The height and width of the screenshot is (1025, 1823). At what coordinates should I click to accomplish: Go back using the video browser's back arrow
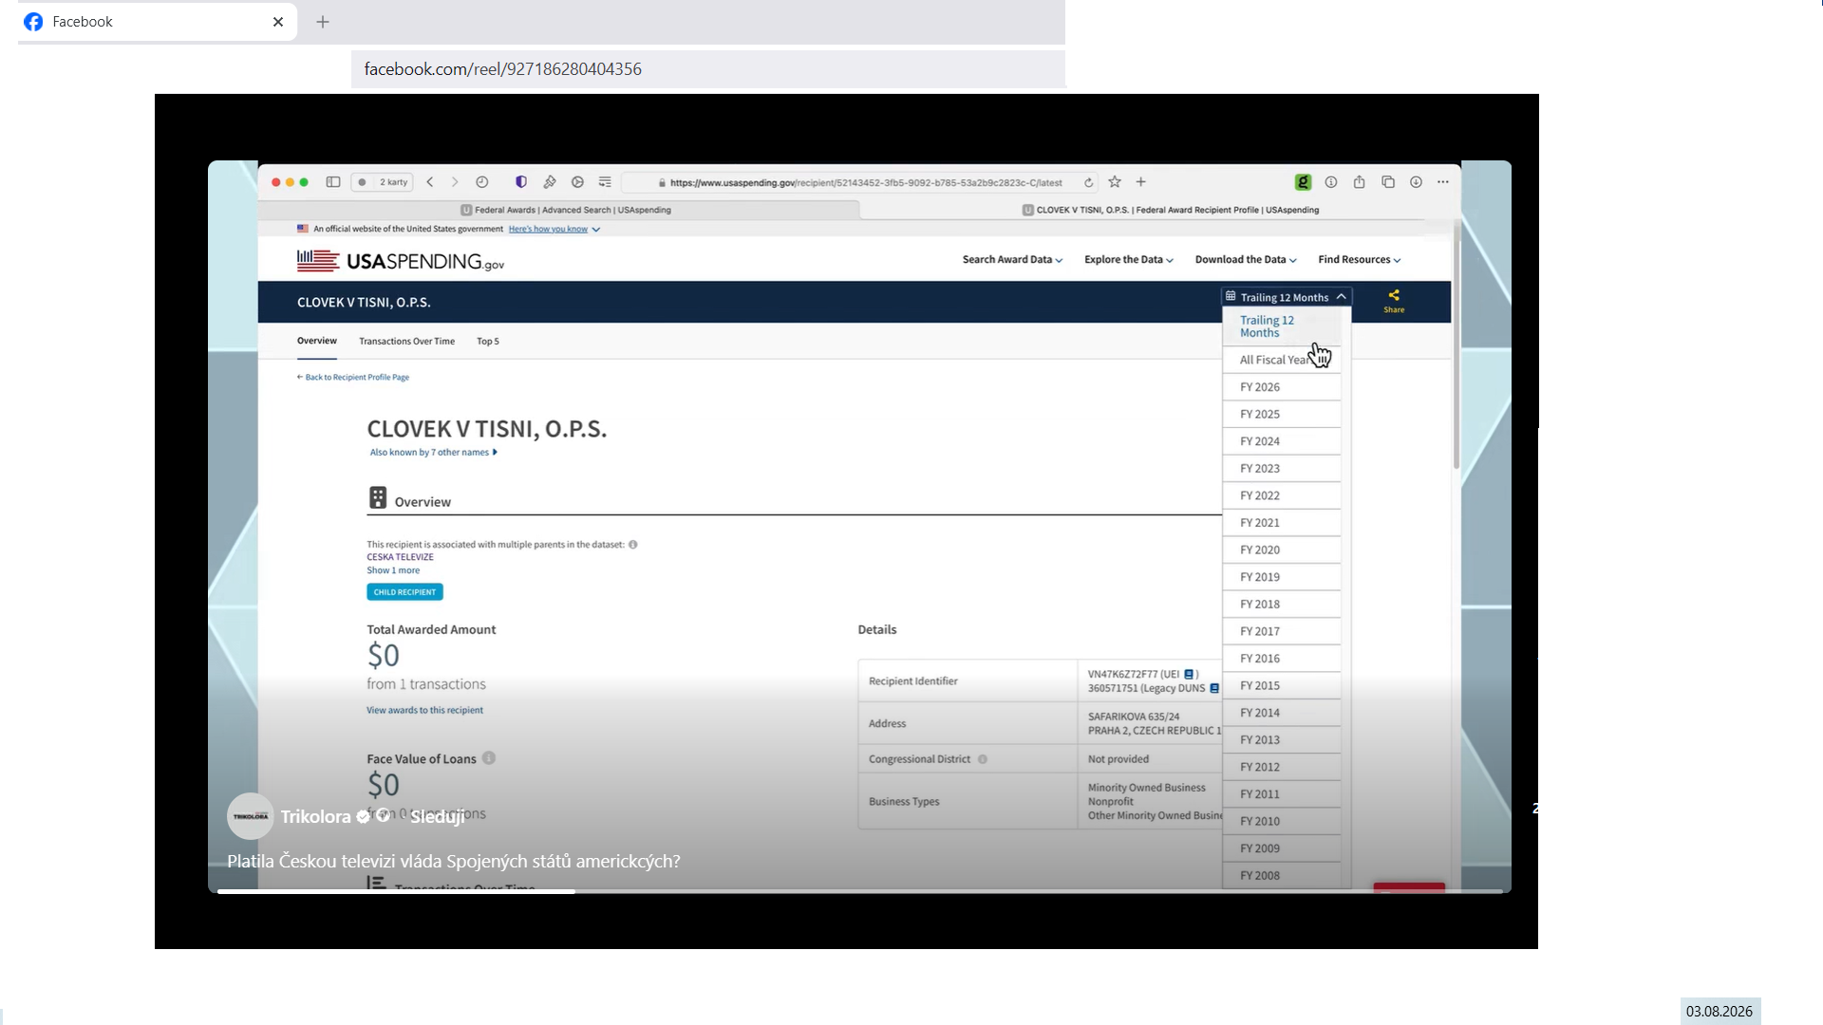(x=430, y=182)
